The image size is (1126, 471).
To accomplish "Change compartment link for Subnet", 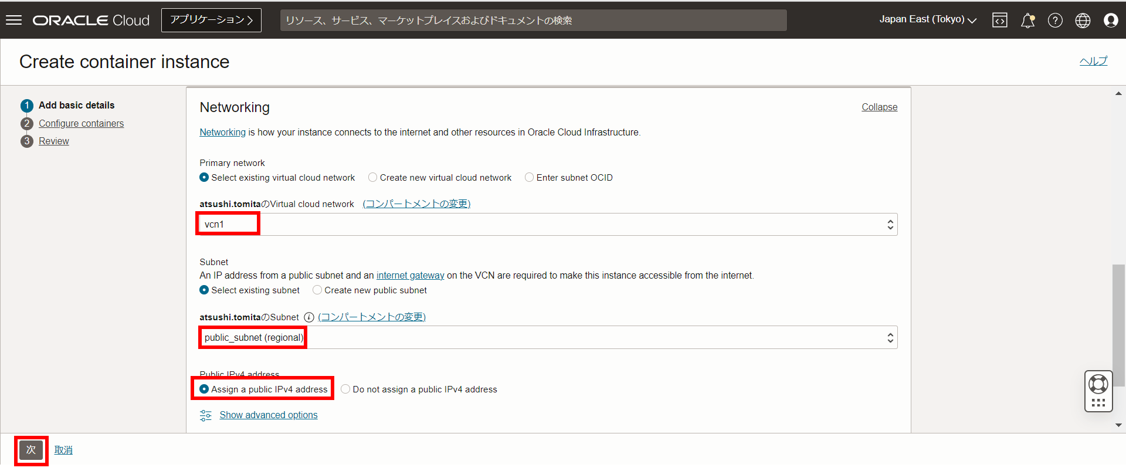I will click(372, 317).
